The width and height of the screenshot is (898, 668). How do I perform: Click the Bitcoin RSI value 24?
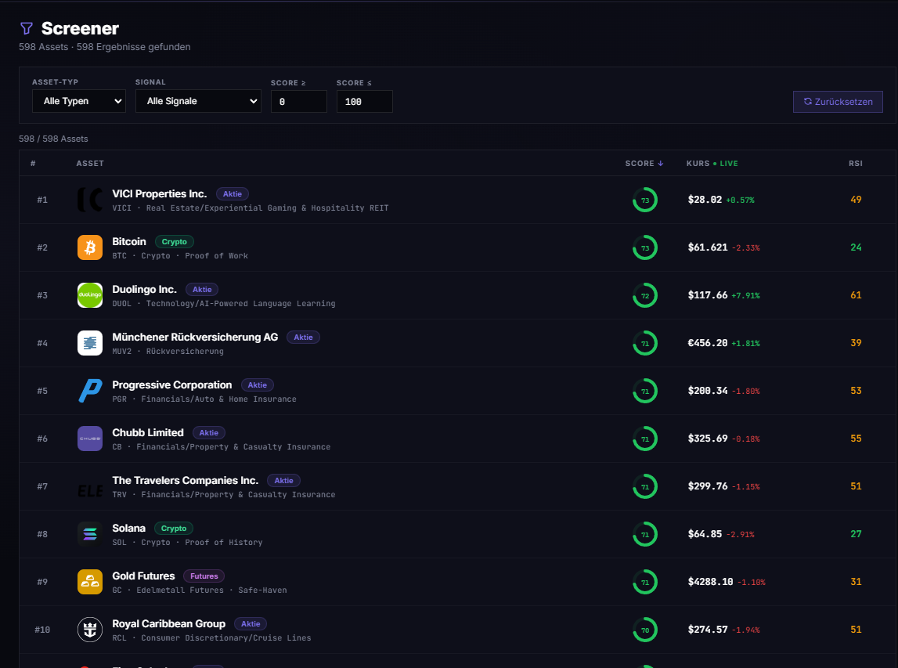856,247
